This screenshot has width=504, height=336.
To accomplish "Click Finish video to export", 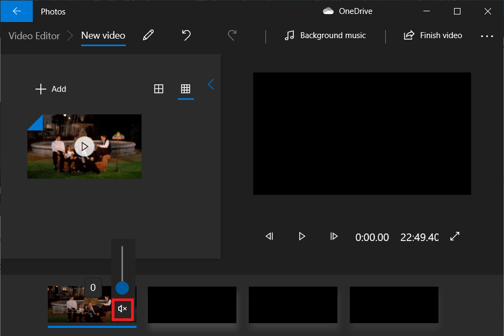I will tap(433, 35).
